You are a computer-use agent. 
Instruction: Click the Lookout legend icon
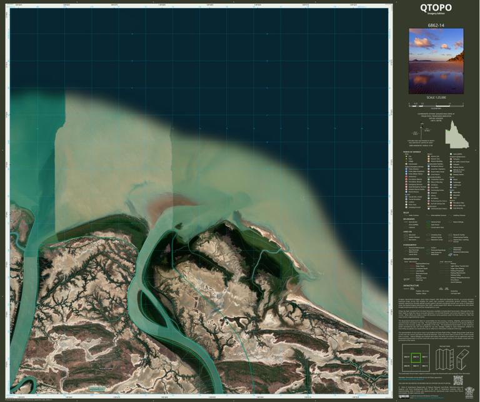click(406, 202)
